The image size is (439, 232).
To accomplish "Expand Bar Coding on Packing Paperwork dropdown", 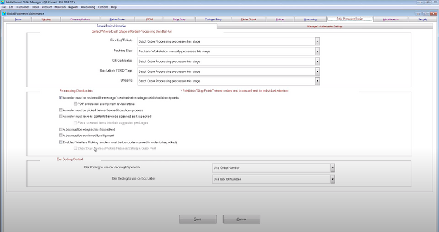I will click(x=332, y=168).
